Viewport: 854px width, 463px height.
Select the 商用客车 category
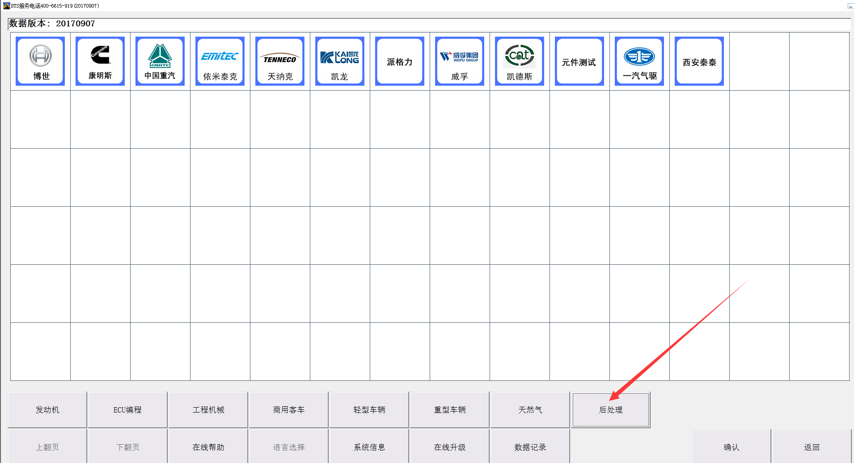pos(289,410)
